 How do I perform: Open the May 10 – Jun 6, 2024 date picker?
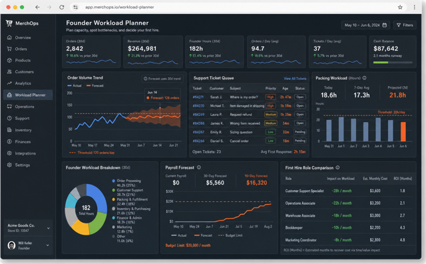[365, 25]
